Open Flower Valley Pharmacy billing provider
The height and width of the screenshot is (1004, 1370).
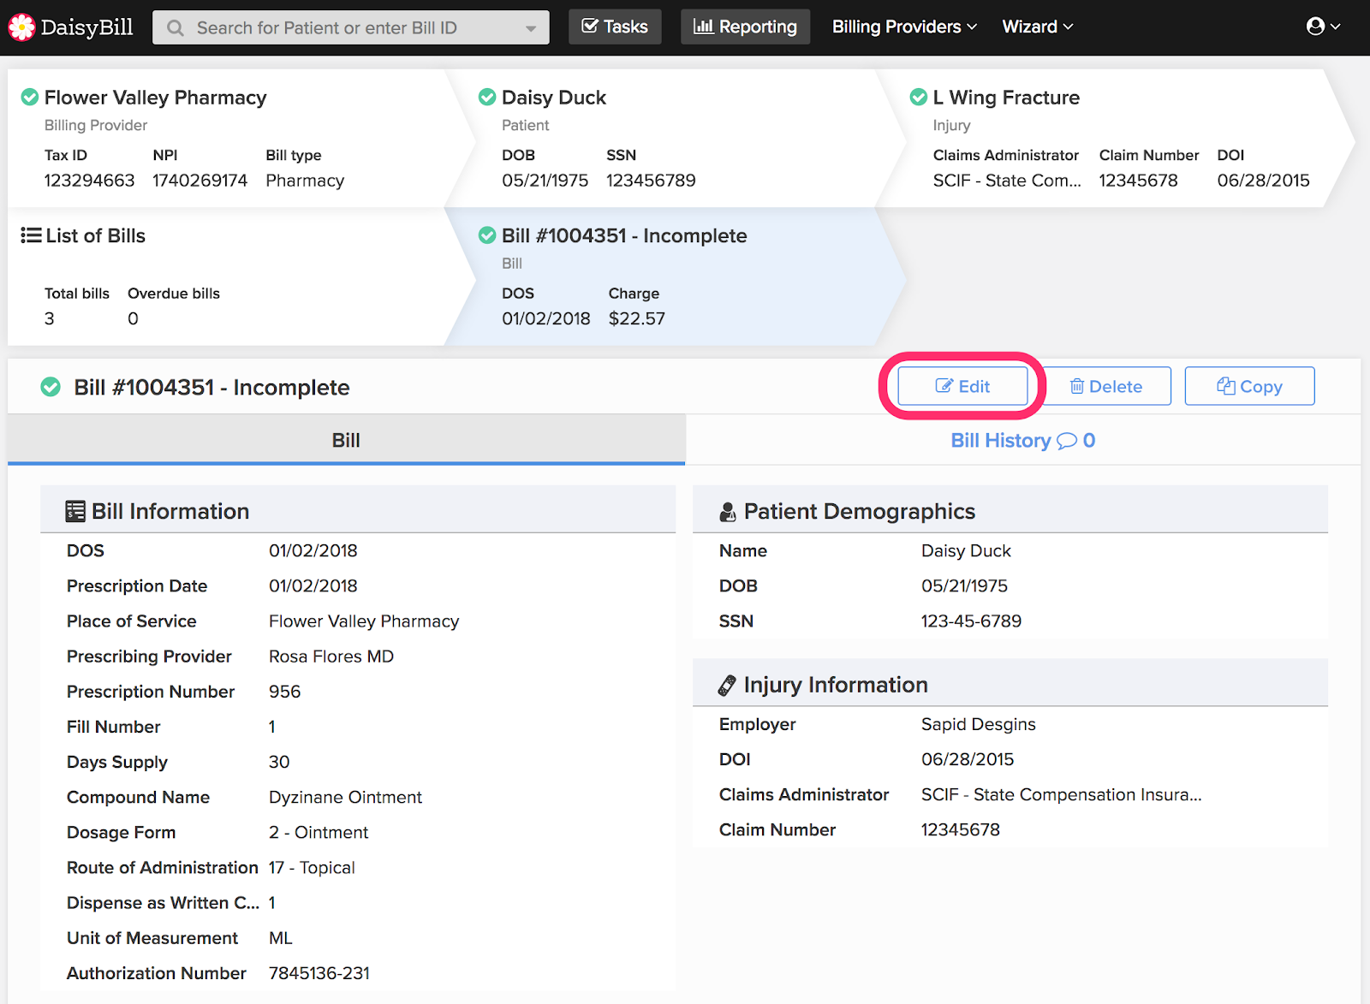click(155, 98)
